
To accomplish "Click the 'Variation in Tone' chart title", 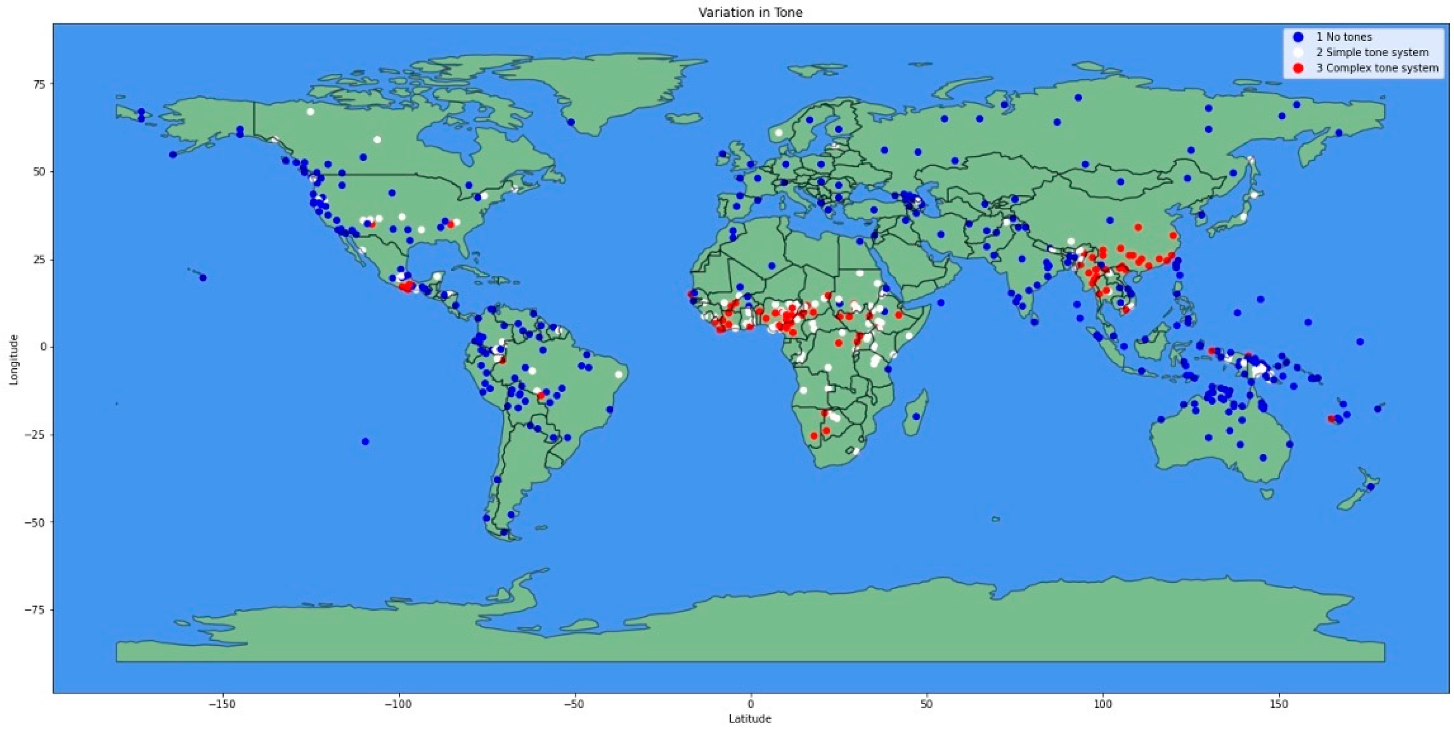I will [x=750, y=12].
